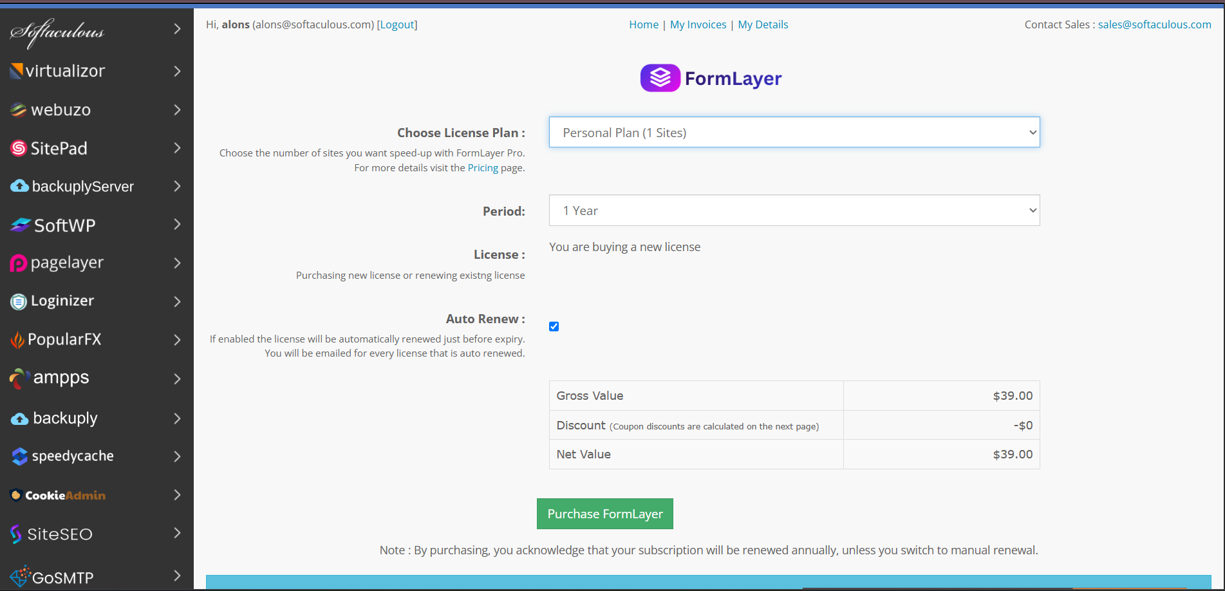Go to the Home link
Screen dimensions: 1225x591
644,24
